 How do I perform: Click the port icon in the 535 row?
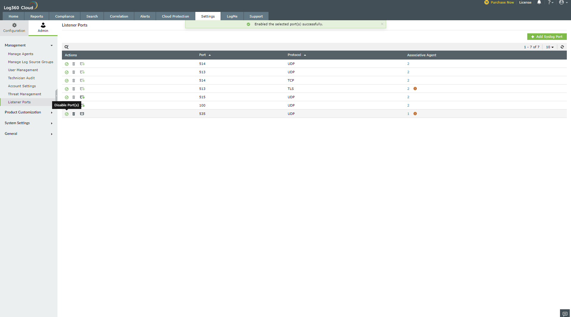(82, 114)
